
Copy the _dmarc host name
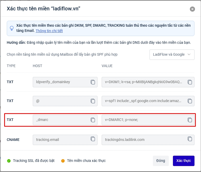click(93, 120)
